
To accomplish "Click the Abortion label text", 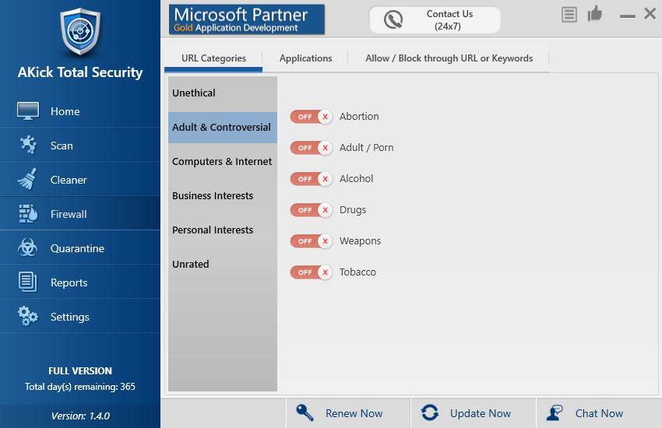I will [359, 117].
